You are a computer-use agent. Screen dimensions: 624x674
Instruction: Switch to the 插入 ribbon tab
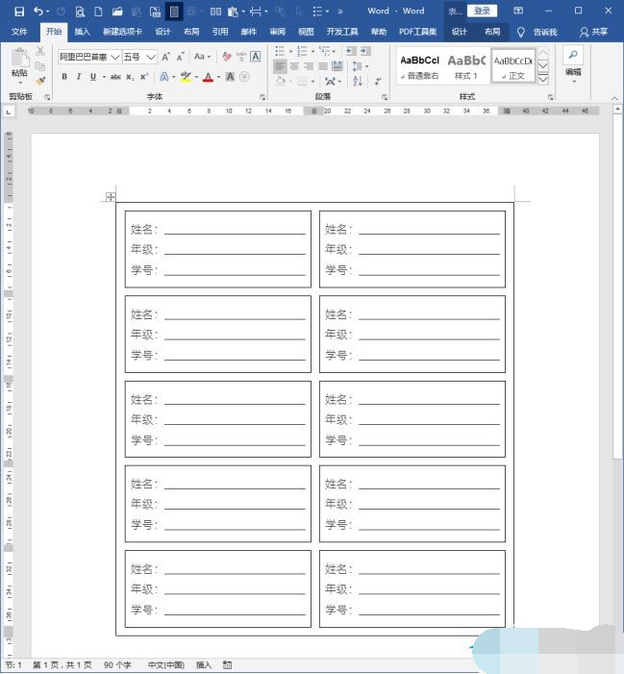coord(83,32)
